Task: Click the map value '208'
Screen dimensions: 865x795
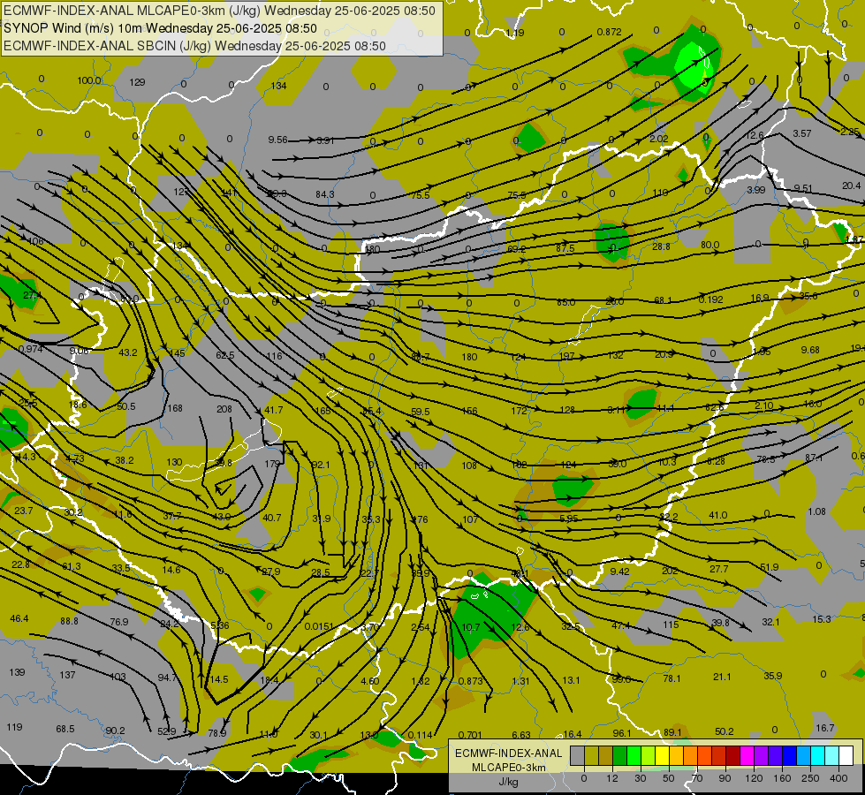Action: 224,409
